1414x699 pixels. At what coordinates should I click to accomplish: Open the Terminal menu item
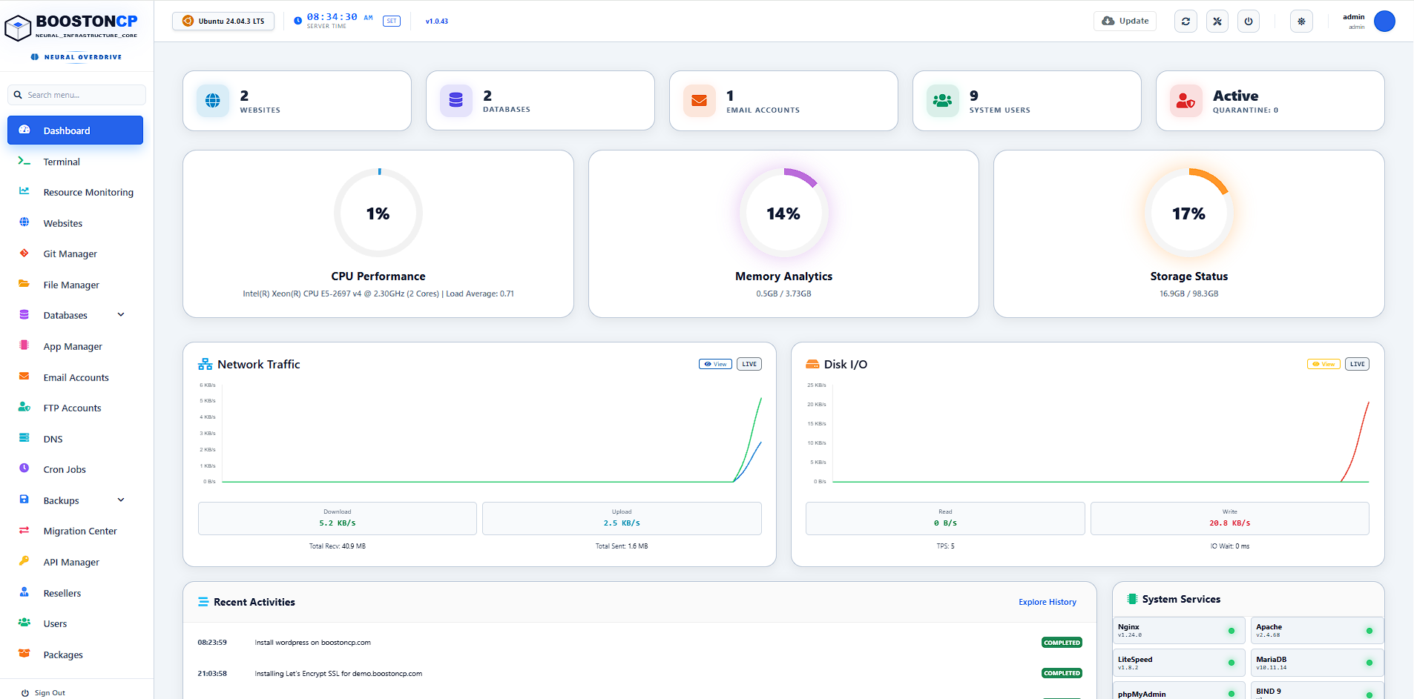[x=75, y=162]
